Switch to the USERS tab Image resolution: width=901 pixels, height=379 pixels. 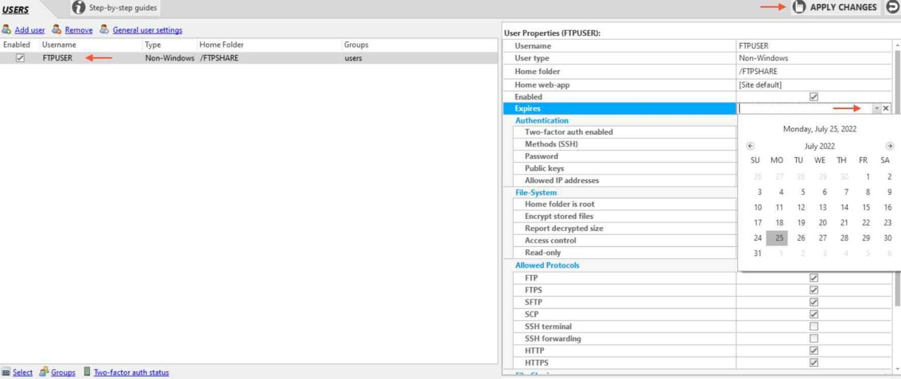coord(16,9)
